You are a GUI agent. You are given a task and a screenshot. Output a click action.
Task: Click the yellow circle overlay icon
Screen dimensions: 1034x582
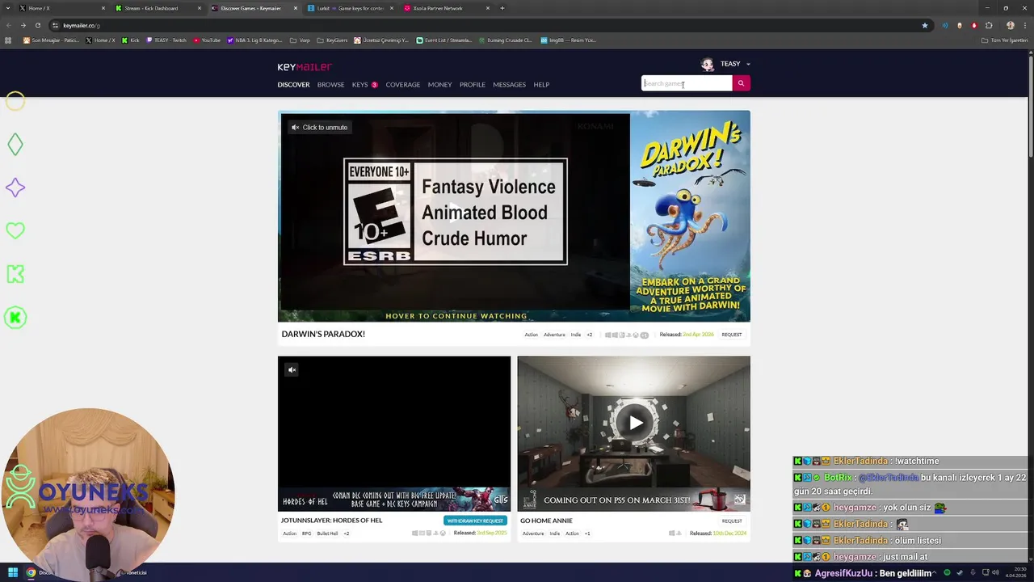tap(15, 101)
